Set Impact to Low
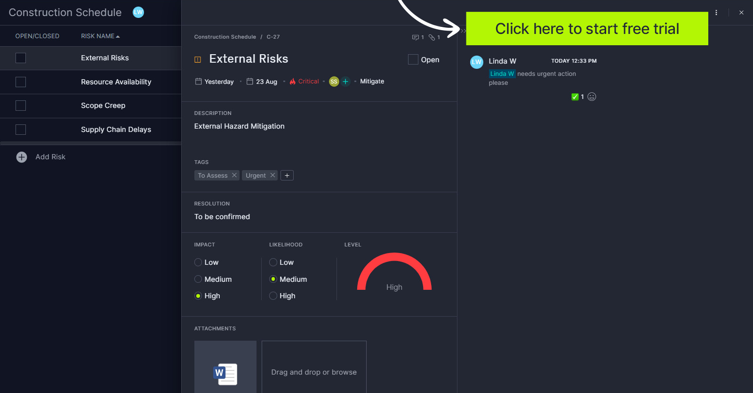 click(x=198, y=262)
